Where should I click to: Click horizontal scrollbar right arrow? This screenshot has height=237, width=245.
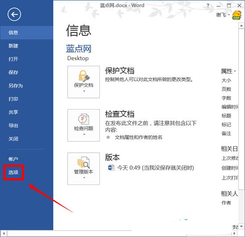click(x=234, y=233)
